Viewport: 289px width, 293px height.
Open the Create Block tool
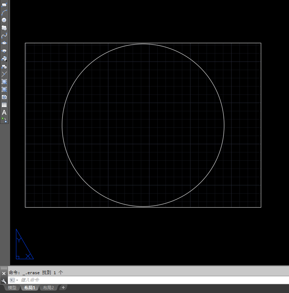pyautogui.click(x=4, y=67)
